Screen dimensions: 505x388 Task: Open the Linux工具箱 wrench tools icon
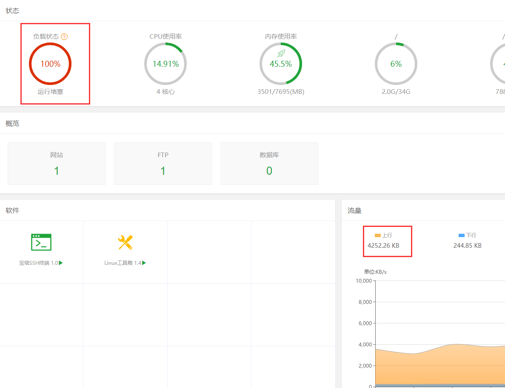(125, 242)
